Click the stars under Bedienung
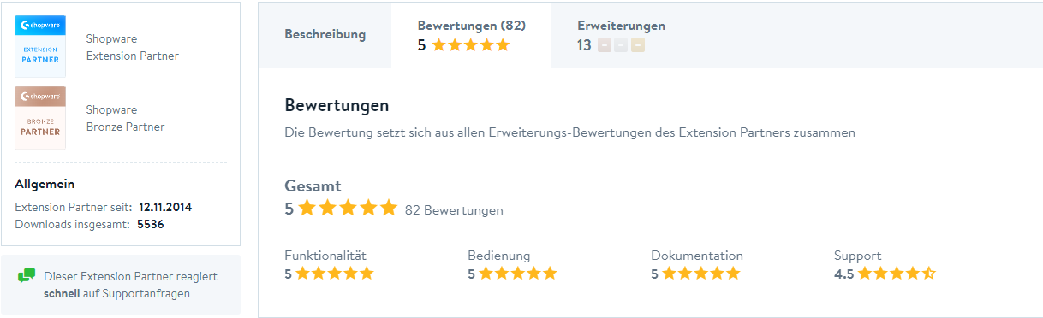This screenshot has width=1043, height=318. pyautogui.click(x=518, y=274)
